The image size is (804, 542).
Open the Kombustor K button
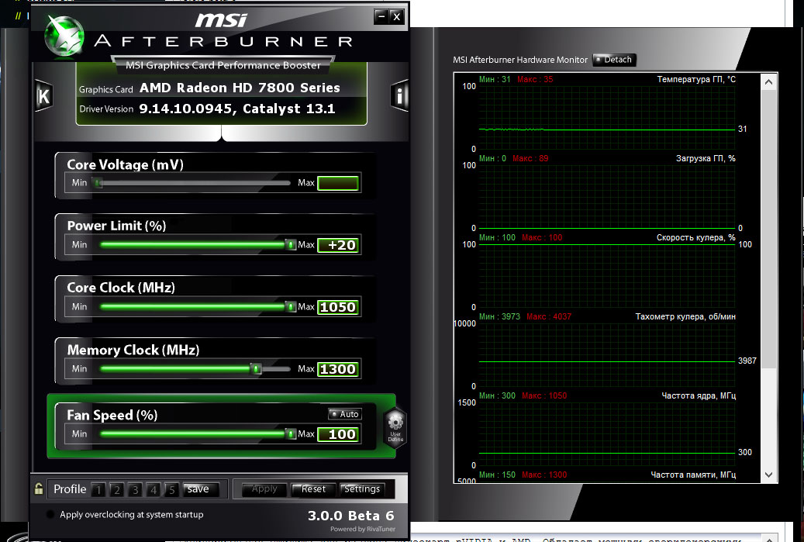click(43, 96)
